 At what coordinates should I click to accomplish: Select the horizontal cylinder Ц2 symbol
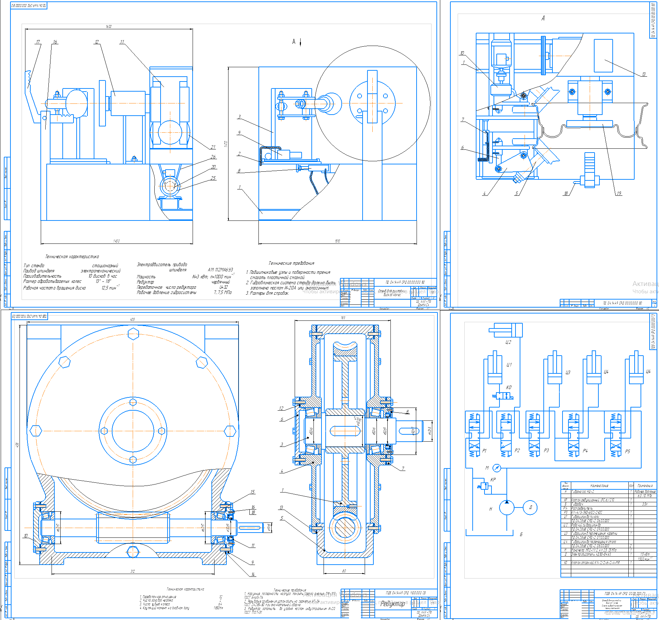(506, 330)
